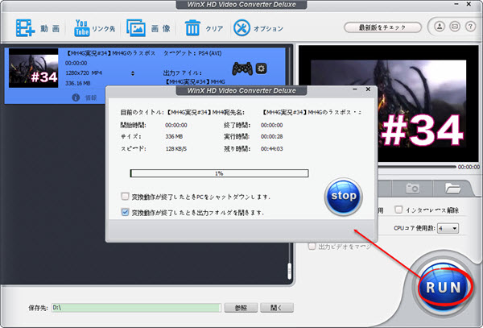Click the 画像 photo slideshow icon

point(136,28)
